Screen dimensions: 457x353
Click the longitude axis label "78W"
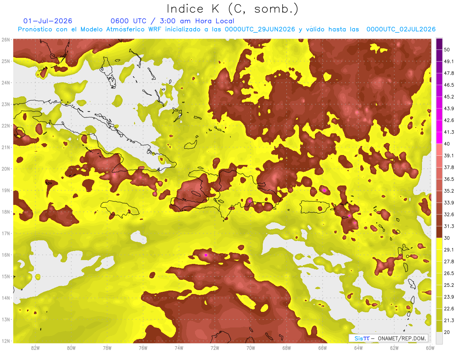(x=107, y=348)
